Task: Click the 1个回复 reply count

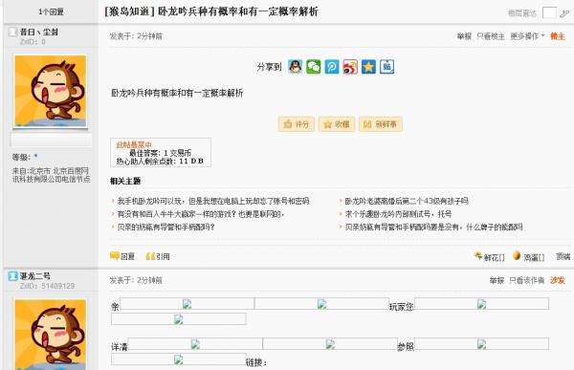Action: (x=51, y=12)
